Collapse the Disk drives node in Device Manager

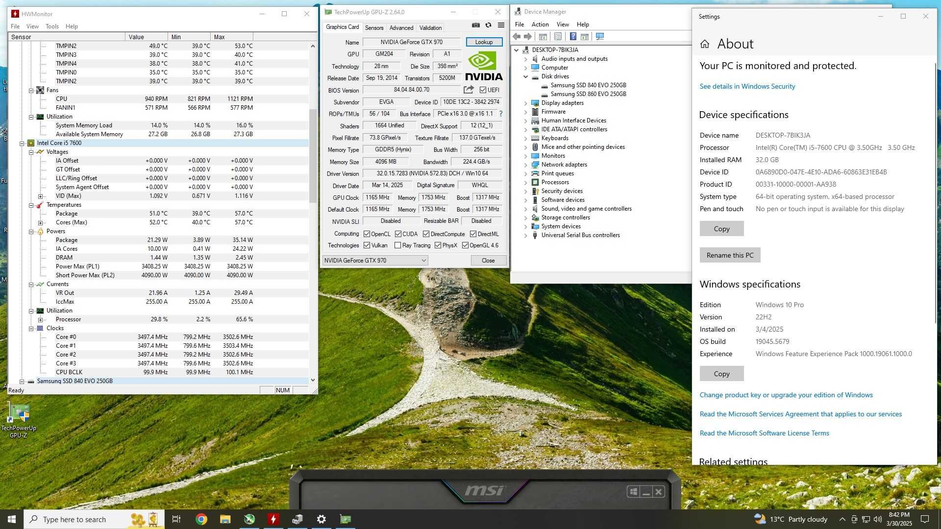[525, 76]
